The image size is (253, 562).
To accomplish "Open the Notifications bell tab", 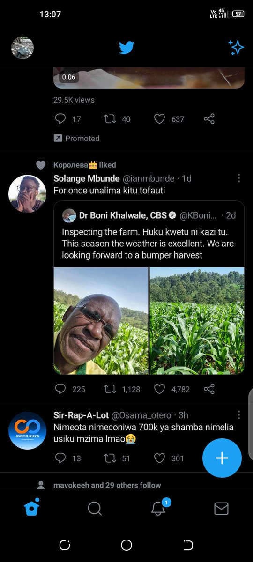I will [x=158, y=508].
